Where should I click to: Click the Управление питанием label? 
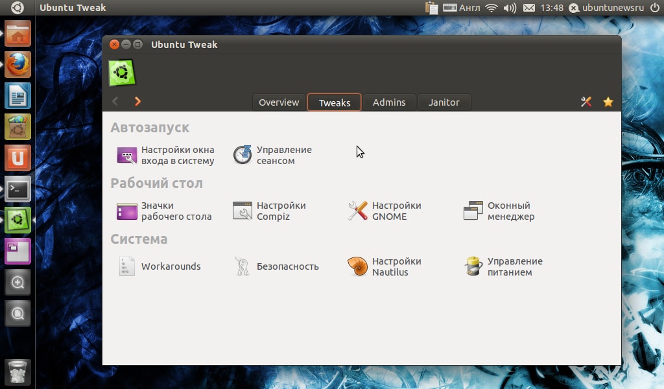point(515,266)
